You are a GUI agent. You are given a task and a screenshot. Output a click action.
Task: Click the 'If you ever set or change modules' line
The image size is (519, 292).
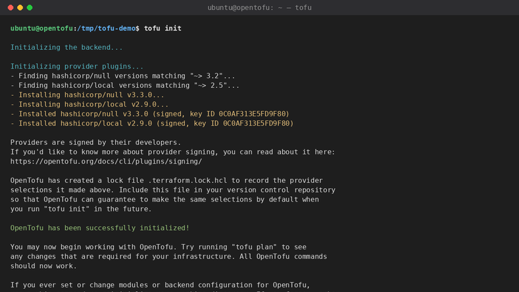pyautogui.click(x=160, y=285)
